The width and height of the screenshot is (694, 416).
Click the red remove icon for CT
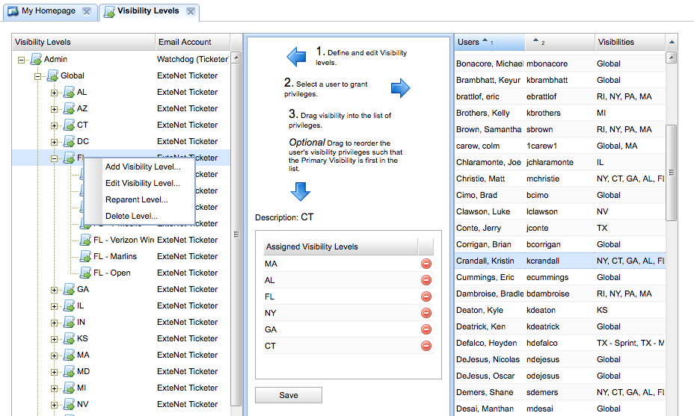426,346
